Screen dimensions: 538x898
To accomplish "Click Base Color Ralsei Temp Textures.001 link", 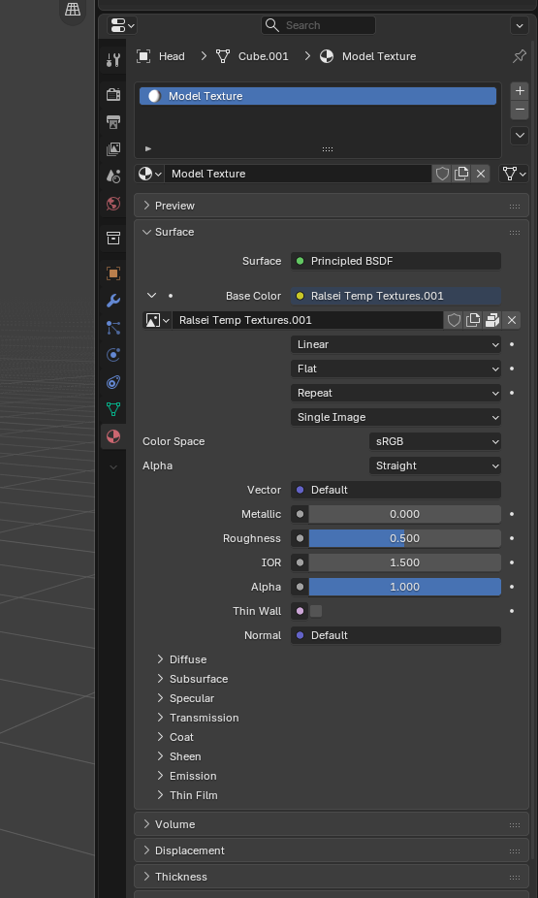I will pos(396,296).
